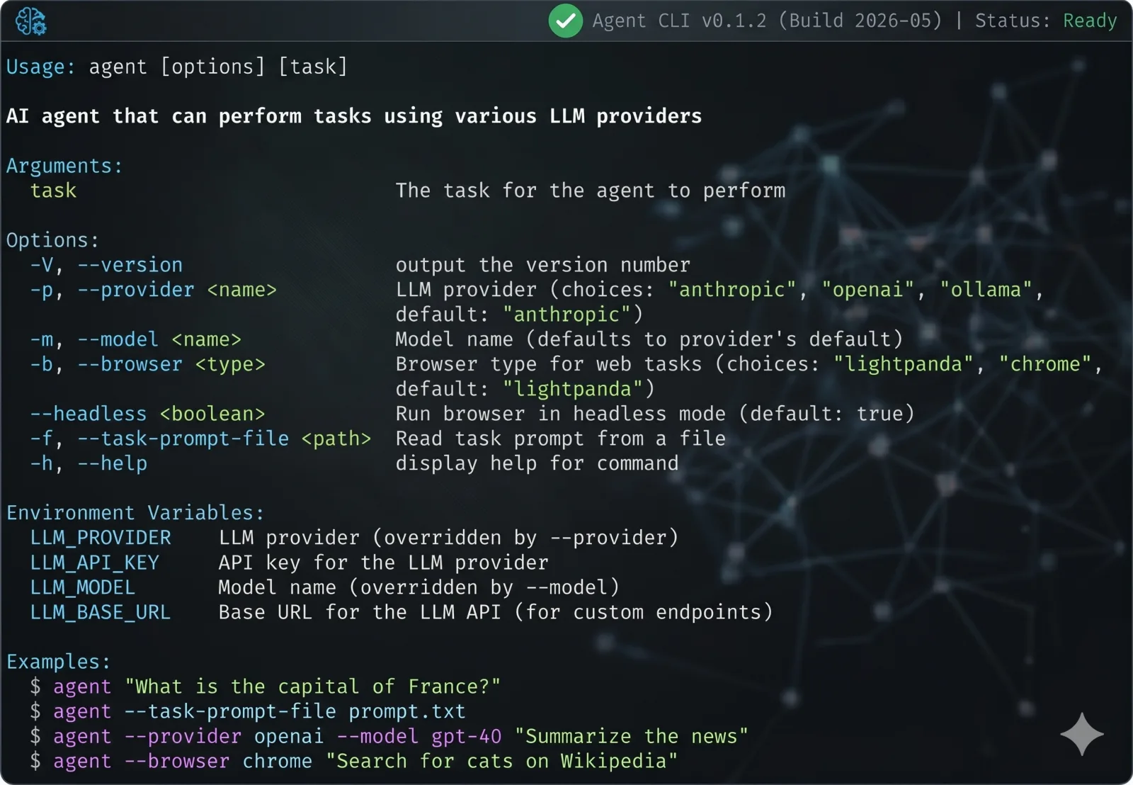
Task: Select the --version option
Action: [x=106, y=265]
